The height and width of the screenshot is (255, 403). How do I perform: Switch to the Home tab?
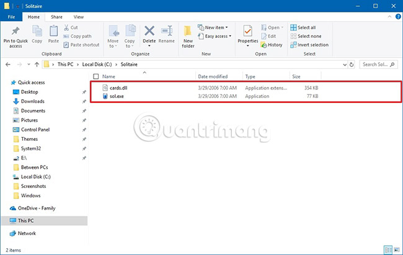[x=33, y=17]
